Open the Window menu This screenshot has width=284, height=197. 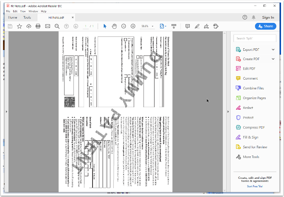click(x=34, y=11)
